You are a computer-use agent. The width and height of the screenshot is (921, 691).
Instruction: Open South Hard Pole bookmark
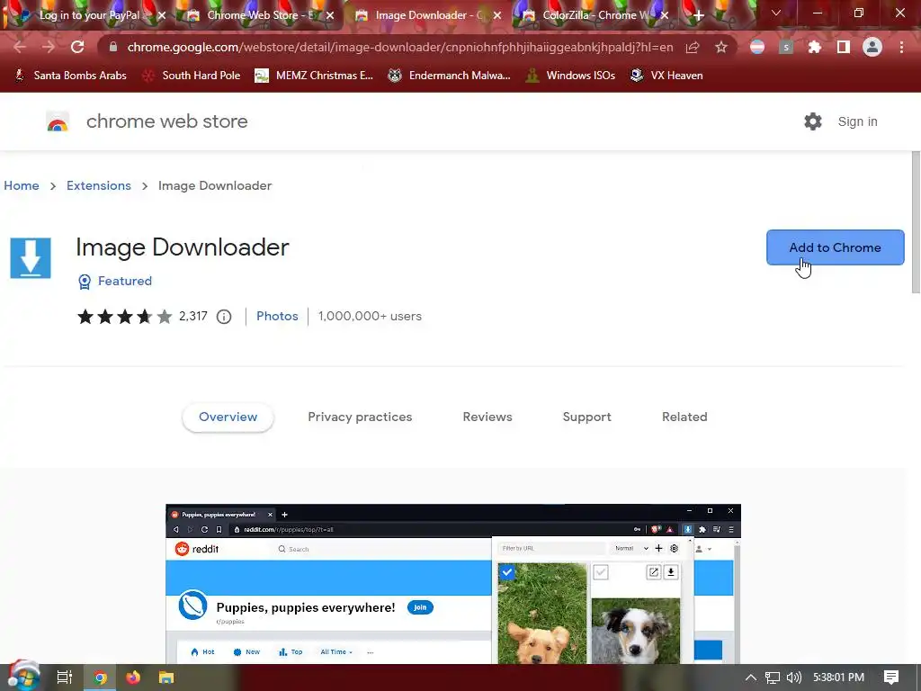[x=192, y=76]
